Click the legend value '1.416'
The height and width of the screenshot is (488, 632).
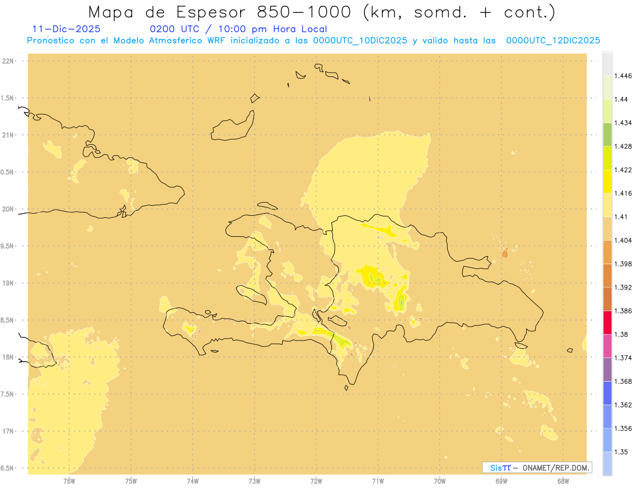[x=623, y=193]
